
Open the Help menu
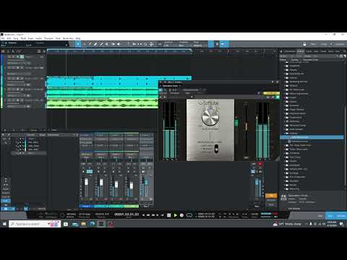point(78,38)
